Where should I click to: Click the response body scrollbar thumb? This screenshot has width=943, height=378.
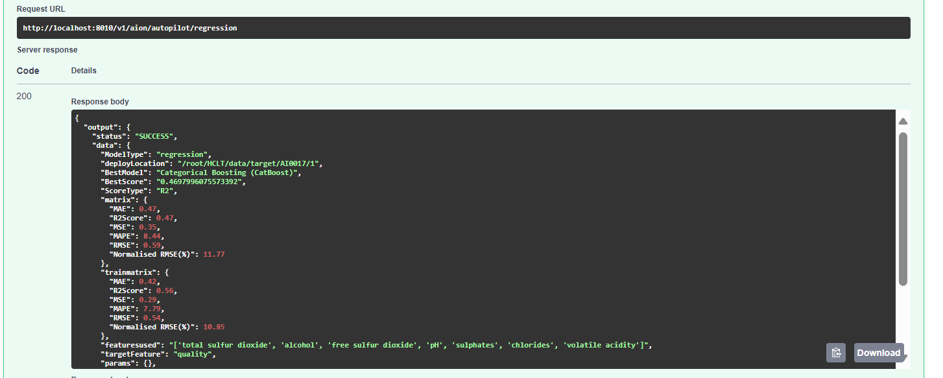(x=903, y=207)
